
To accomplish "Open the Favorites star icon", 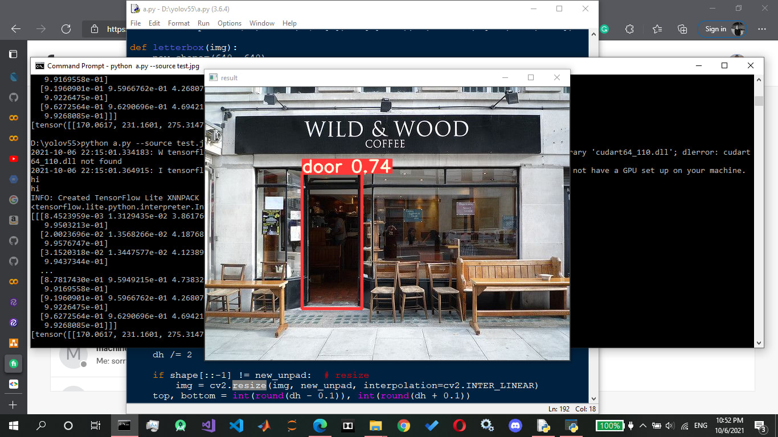I will click(x=657, y=29).
